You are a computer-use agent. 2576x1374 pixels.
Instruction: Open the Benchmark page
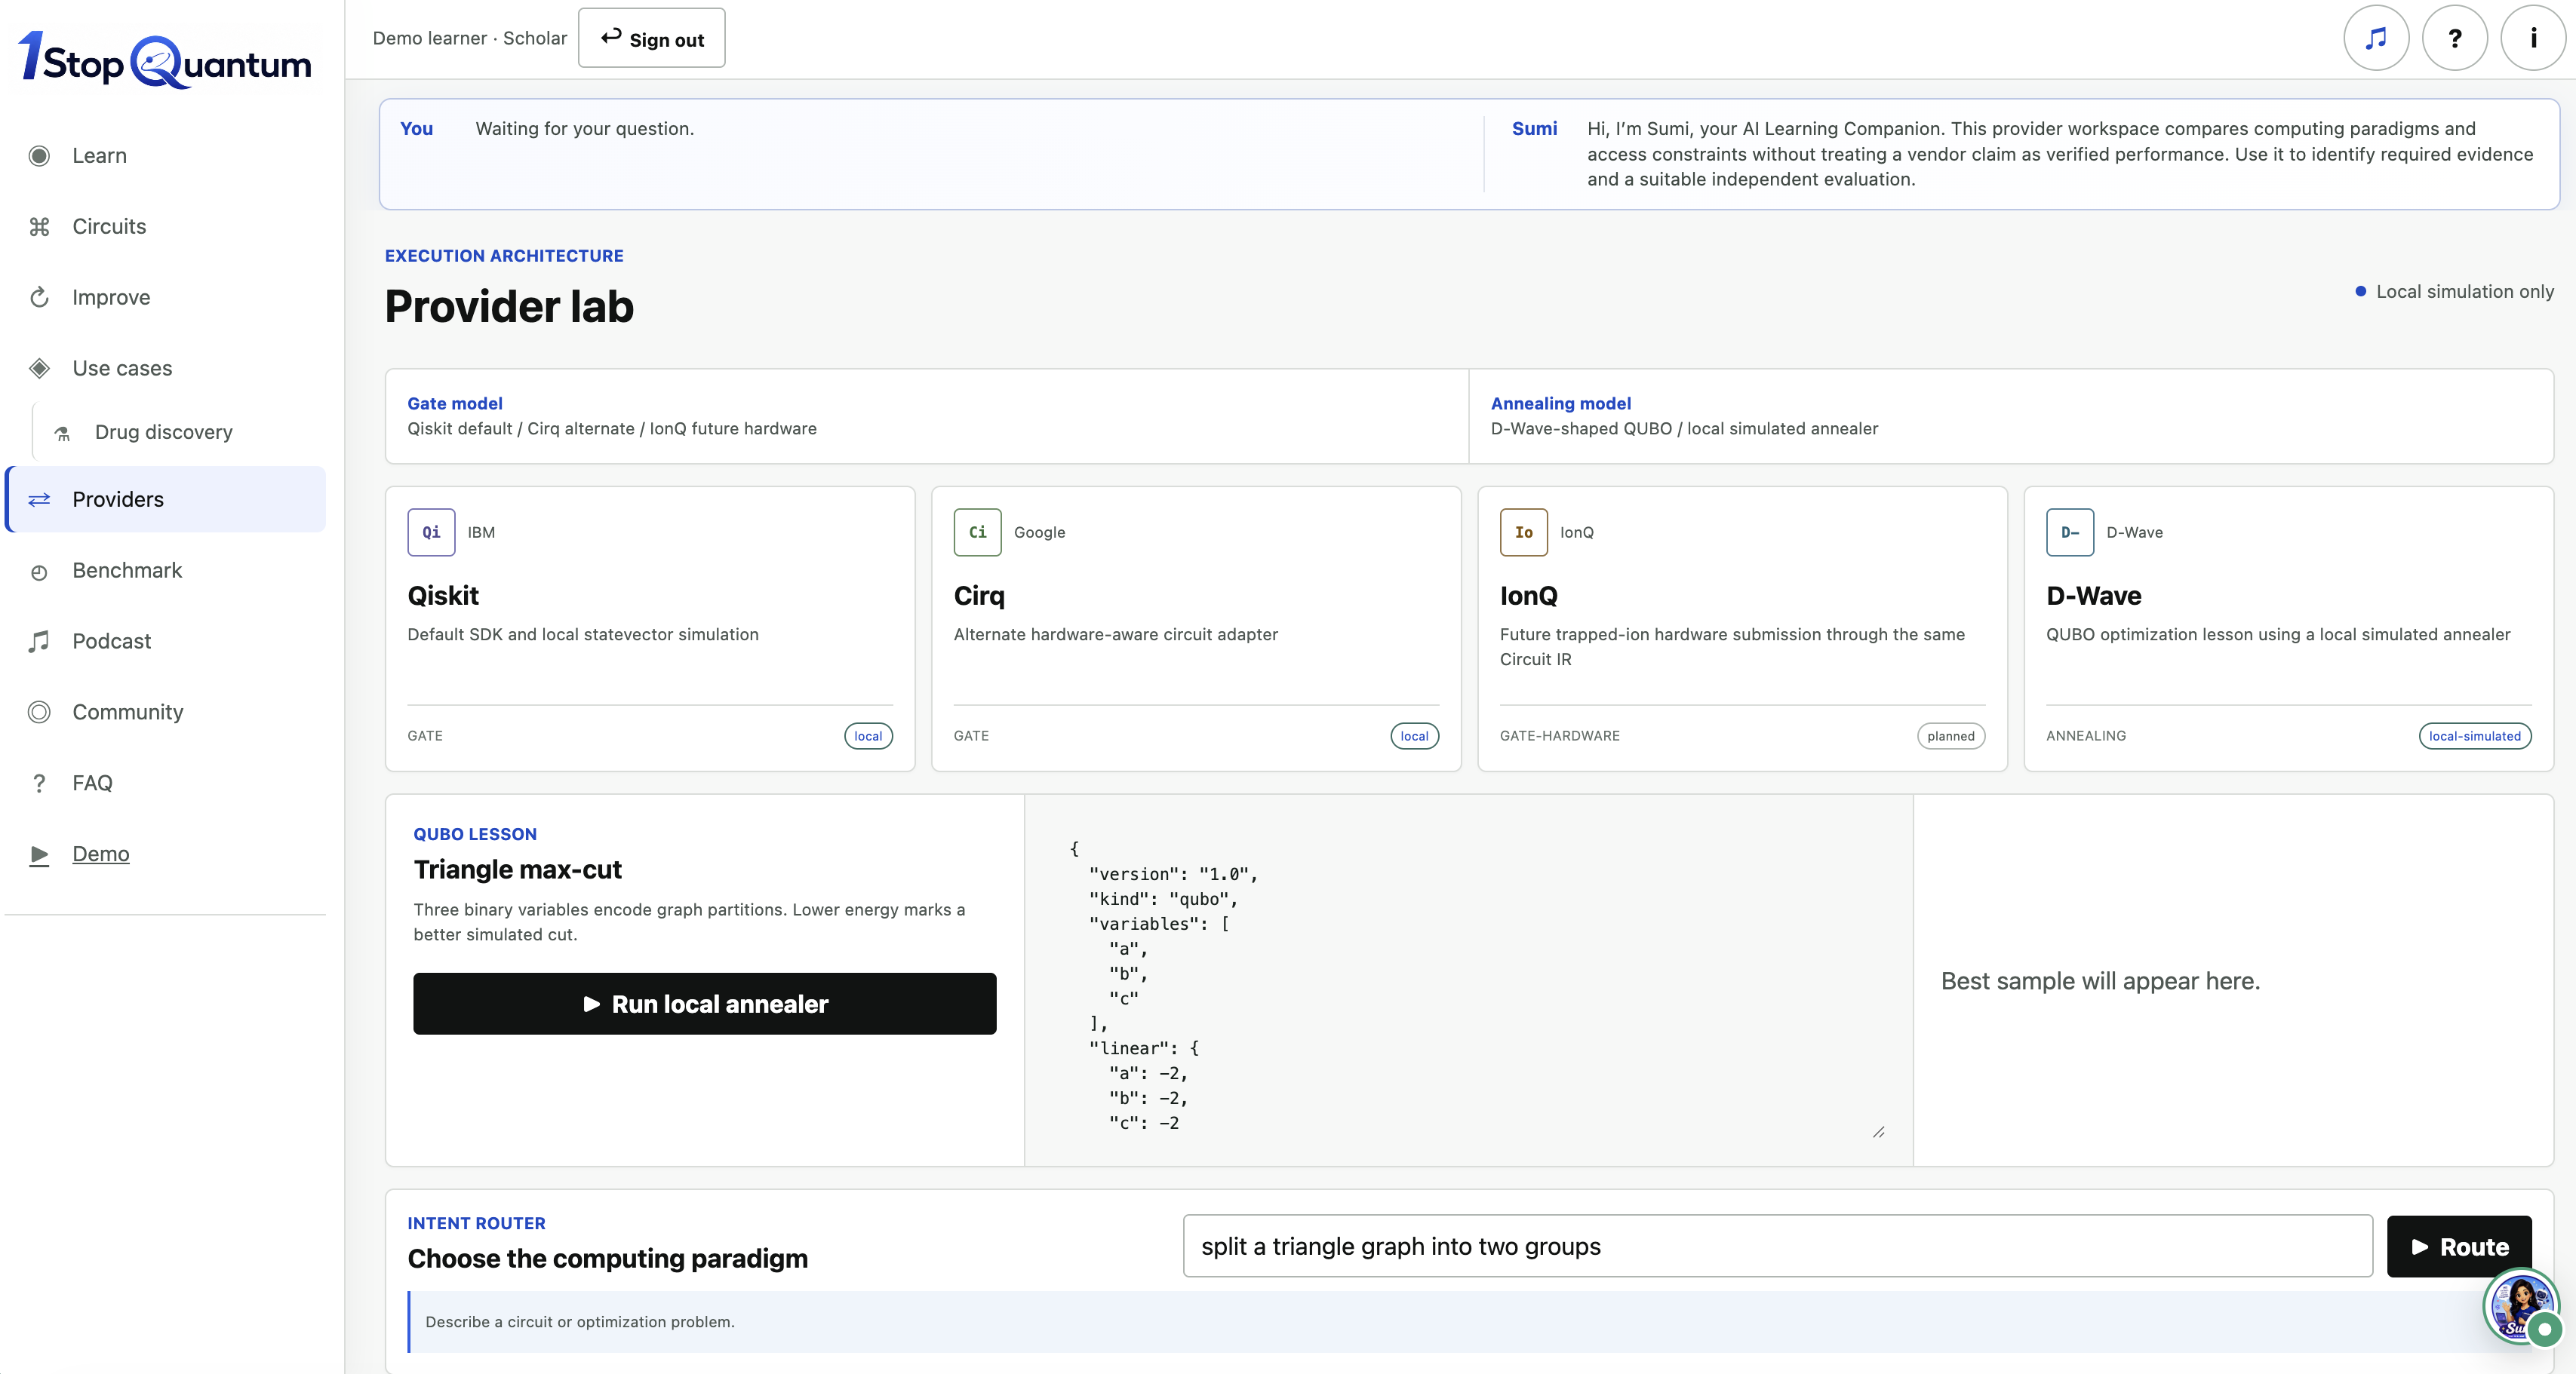coord(165,571)
